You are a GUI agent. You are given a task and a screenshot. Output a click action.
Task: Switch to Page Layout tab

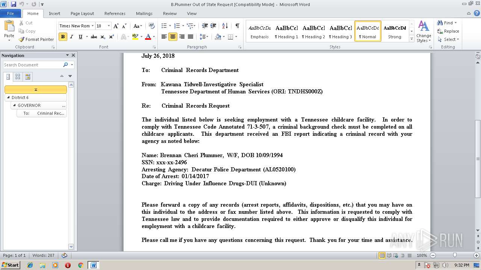(x=82, y=13)
